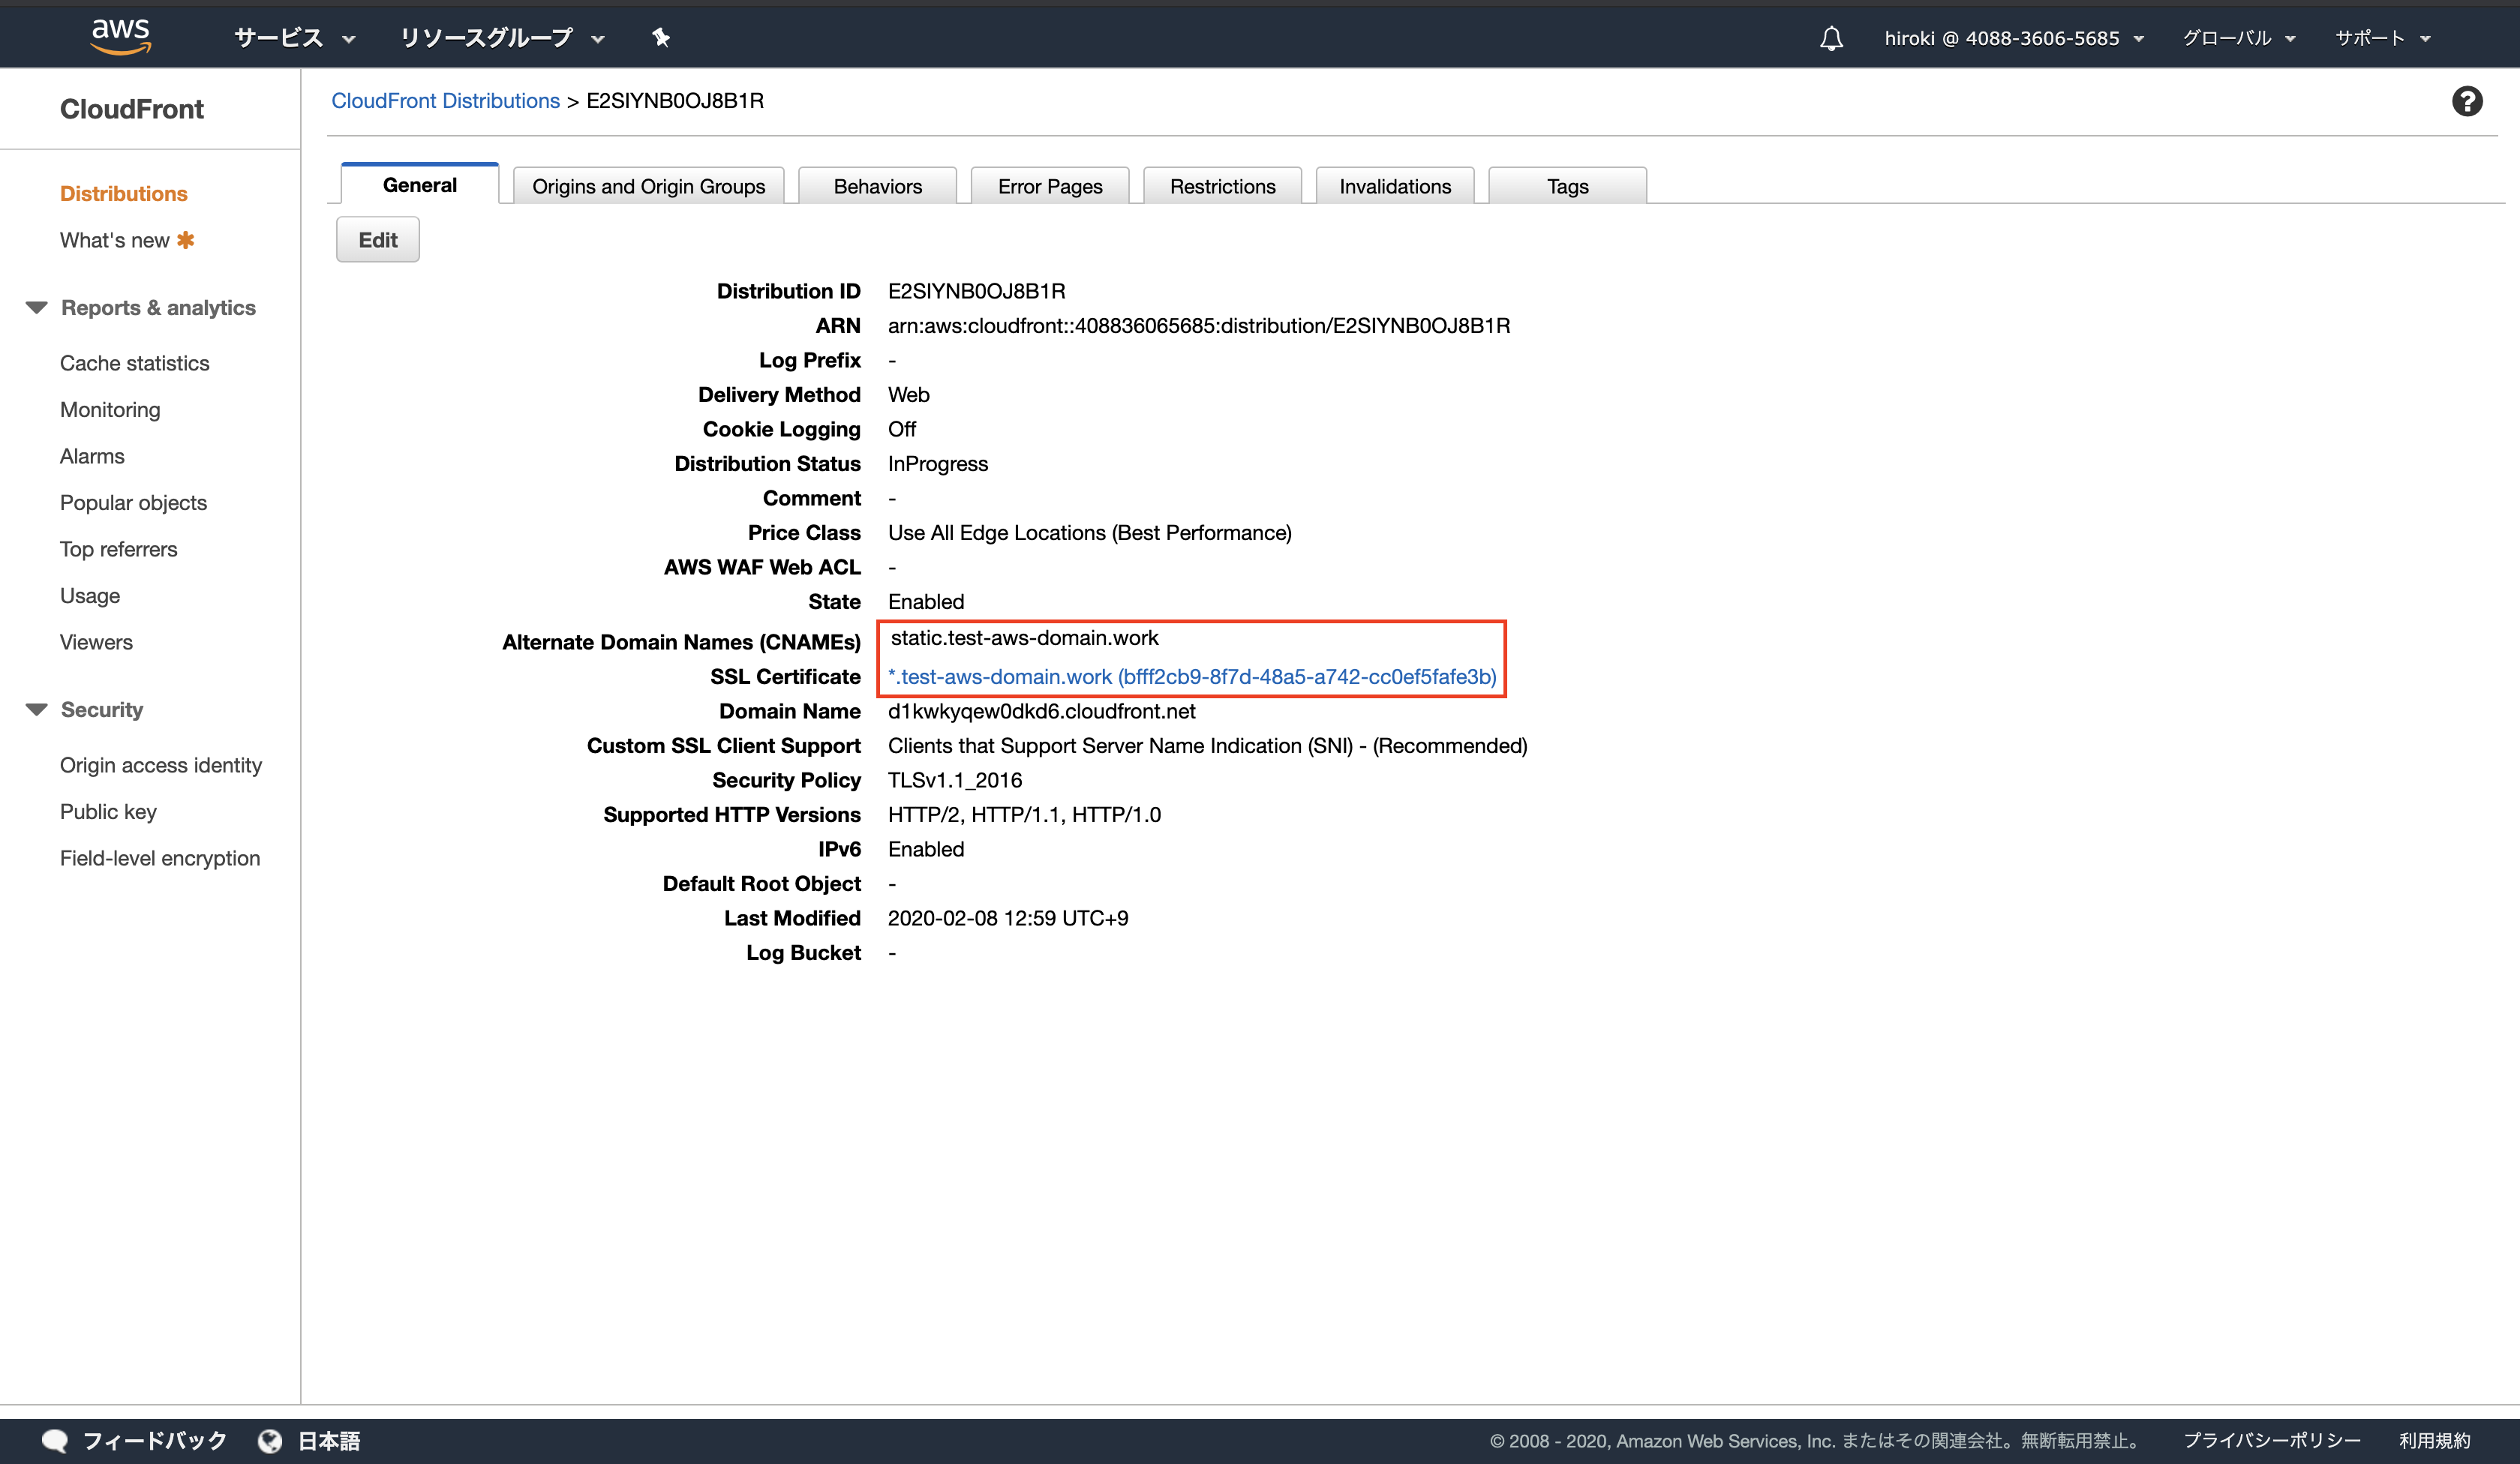Switch to Origins and Origin Groups tab
Screen dimensions: 2520x1464
pos(648,187)
